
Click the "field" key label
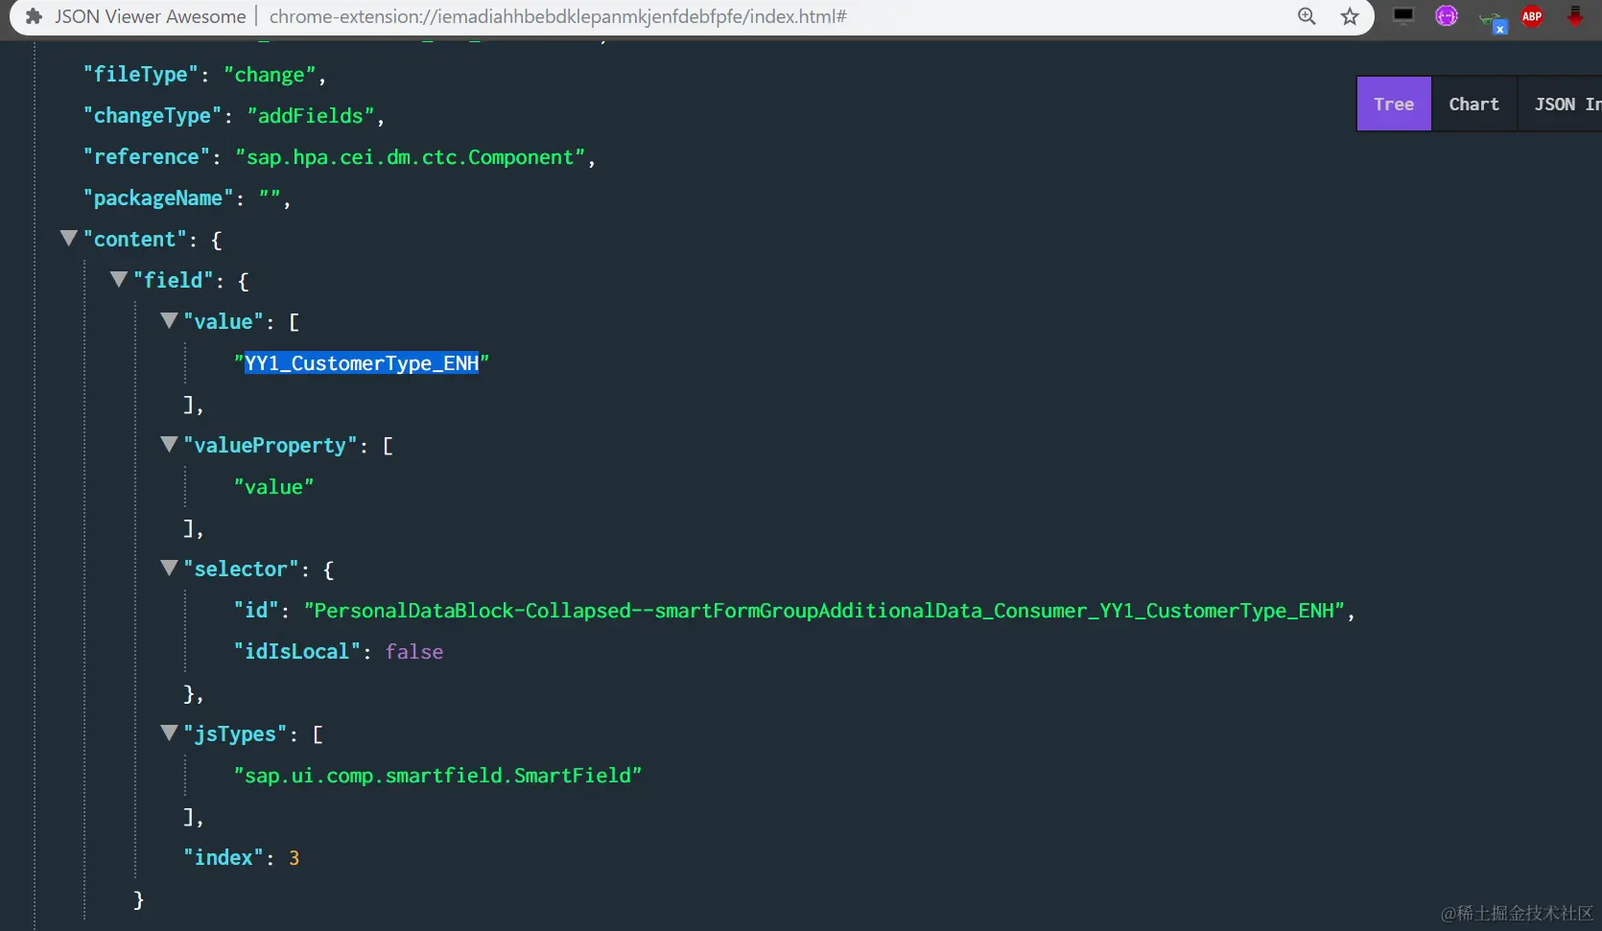pyautogui.click(x=173, y=280)
